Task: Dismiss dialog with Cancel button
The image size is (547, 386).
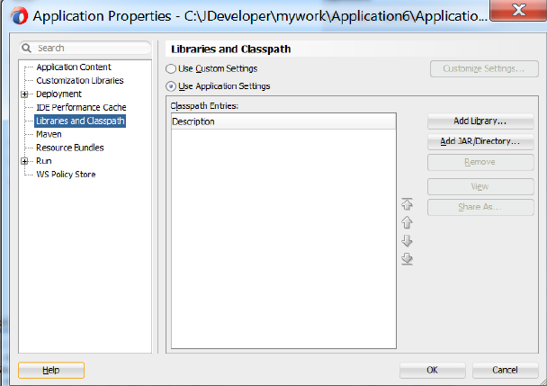Action: tap(505, 371)
